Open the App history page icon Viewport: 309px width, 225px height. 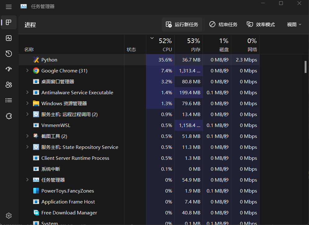pyautogui.click(x=9, y=54)
